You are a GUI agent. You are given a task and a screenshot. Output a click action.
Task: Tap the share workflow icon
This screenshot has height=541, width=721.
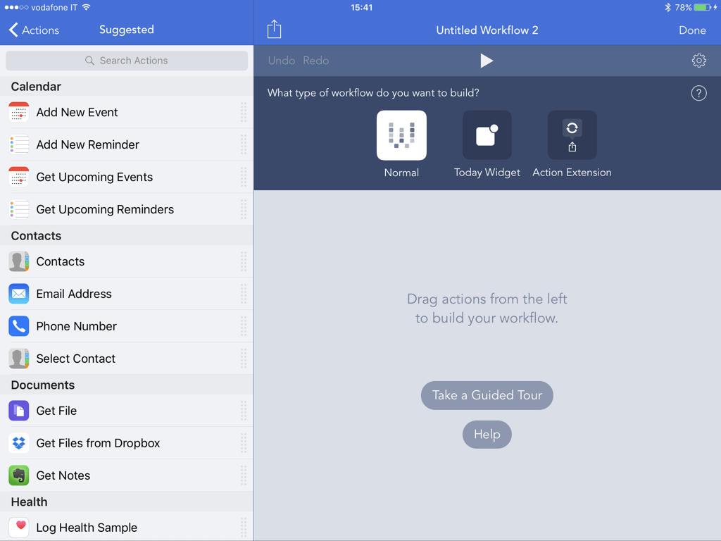coord(274,30)
